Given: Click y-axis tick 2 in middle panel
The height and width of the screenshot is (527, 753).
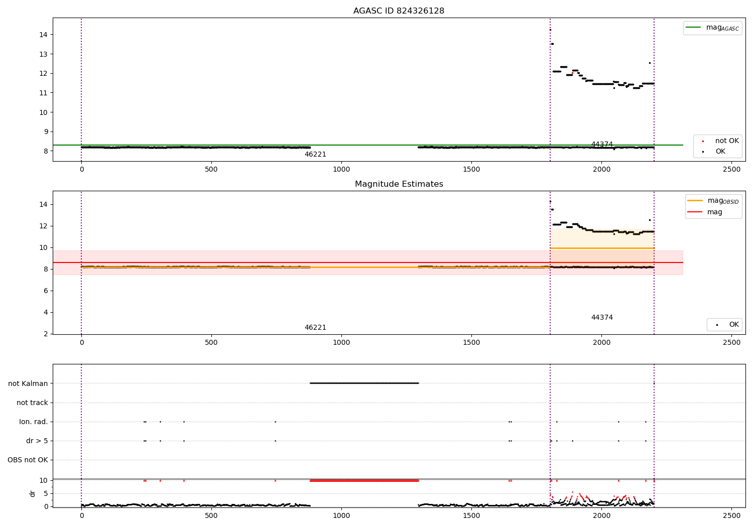Looking at the screenshot, I should [x=46, y=334].
